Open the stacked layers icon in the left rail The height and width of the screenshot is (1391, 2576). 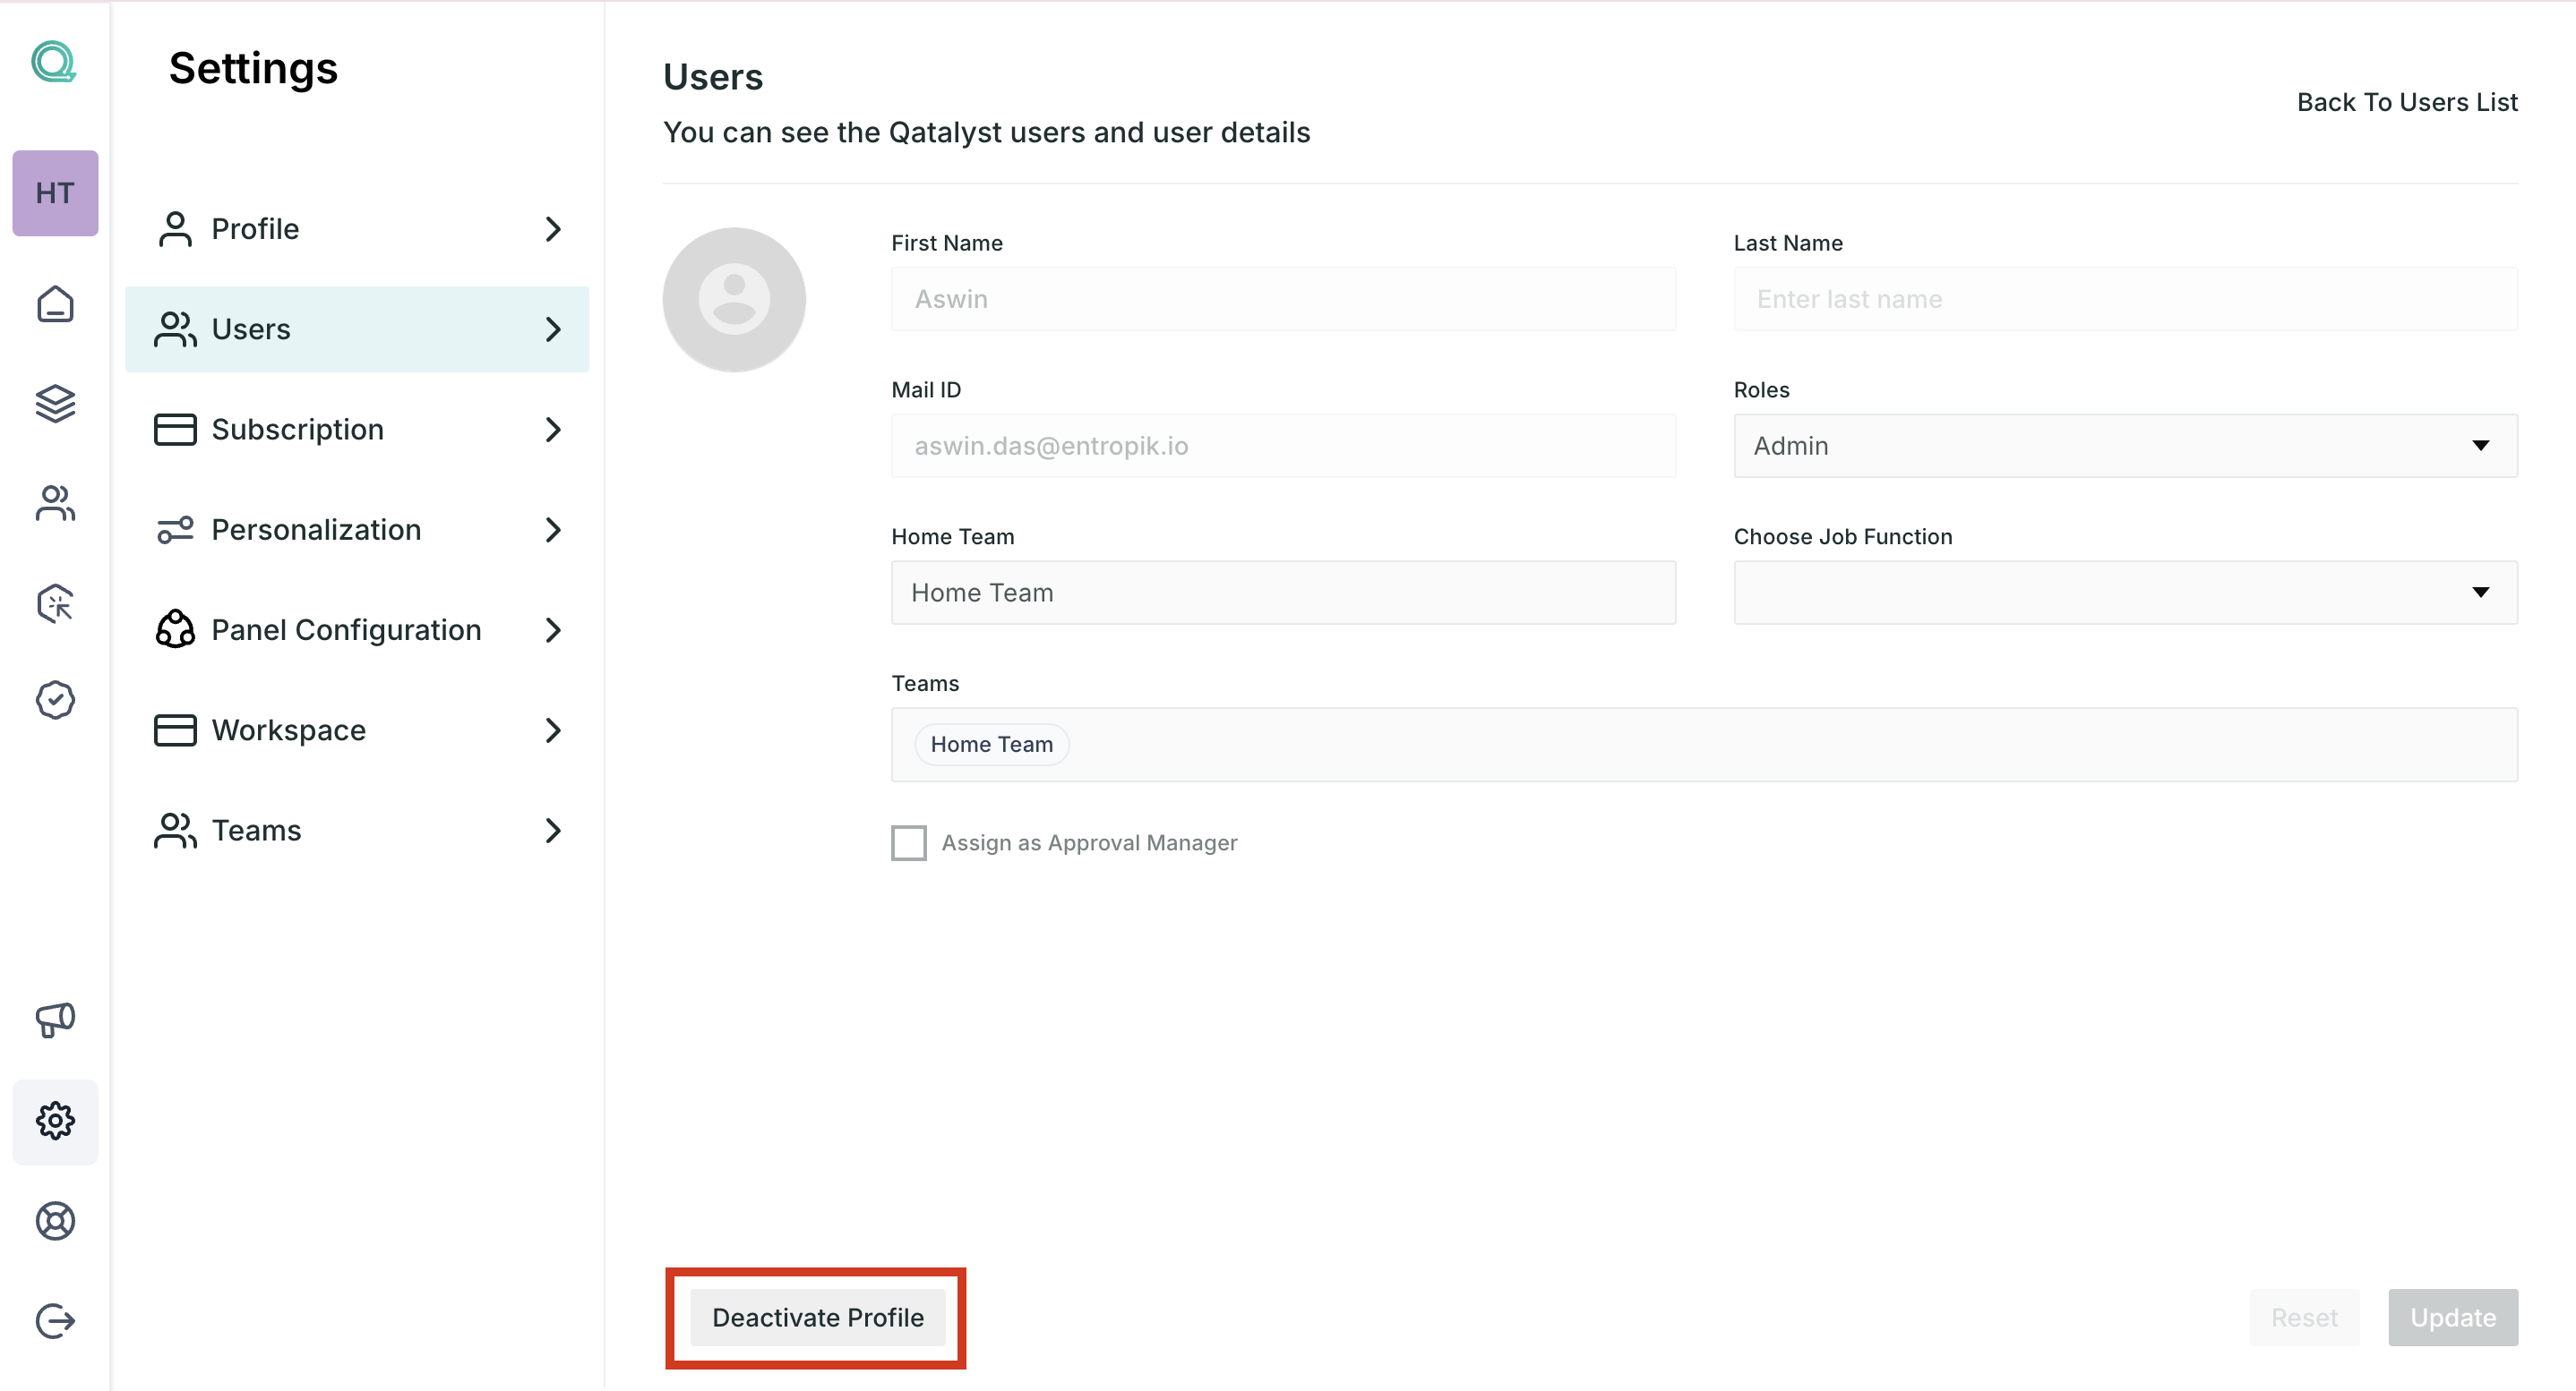(55, 404)
